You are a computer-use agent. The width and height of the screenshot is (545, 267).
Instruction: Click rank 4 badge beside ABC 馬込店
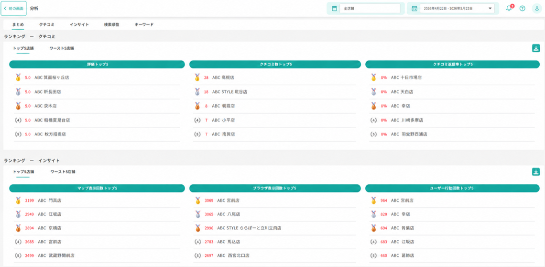[197, 242]
